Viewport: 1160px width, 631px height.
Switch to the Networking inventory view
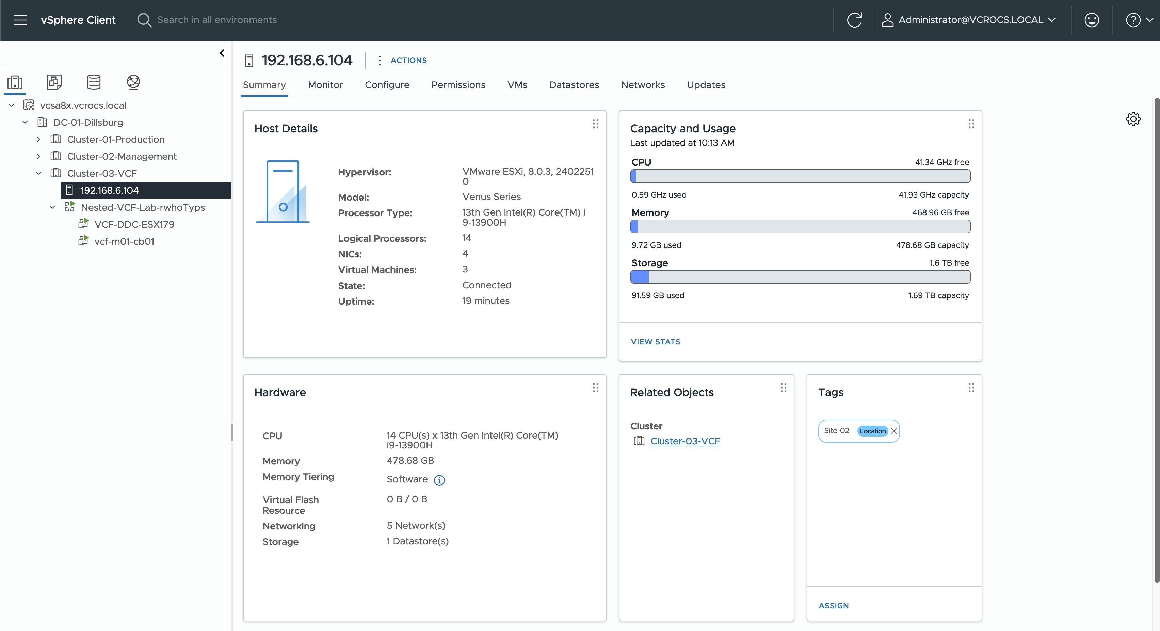tap(133, 82)
